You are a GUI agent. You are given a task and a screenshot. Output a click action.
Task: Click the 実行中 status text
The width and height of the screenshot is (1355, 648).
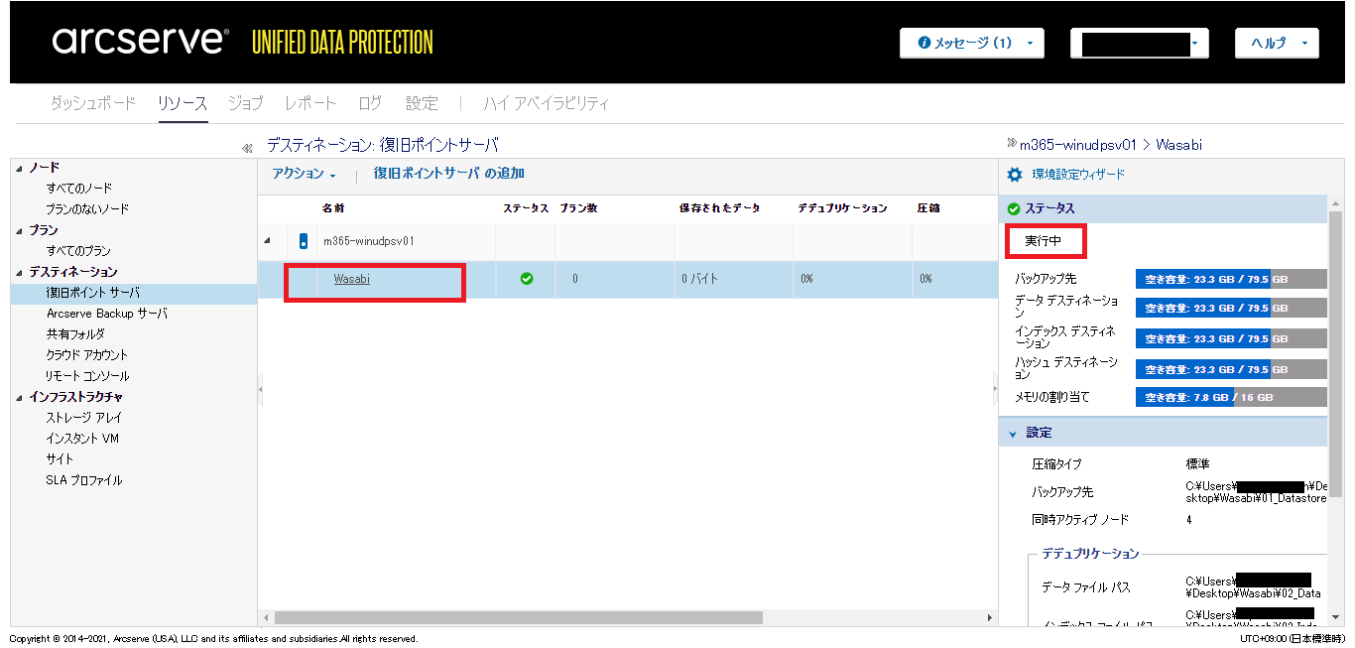(x=1044, y=242)
